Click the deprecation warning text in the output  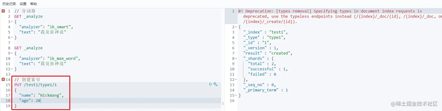[339, 16]
